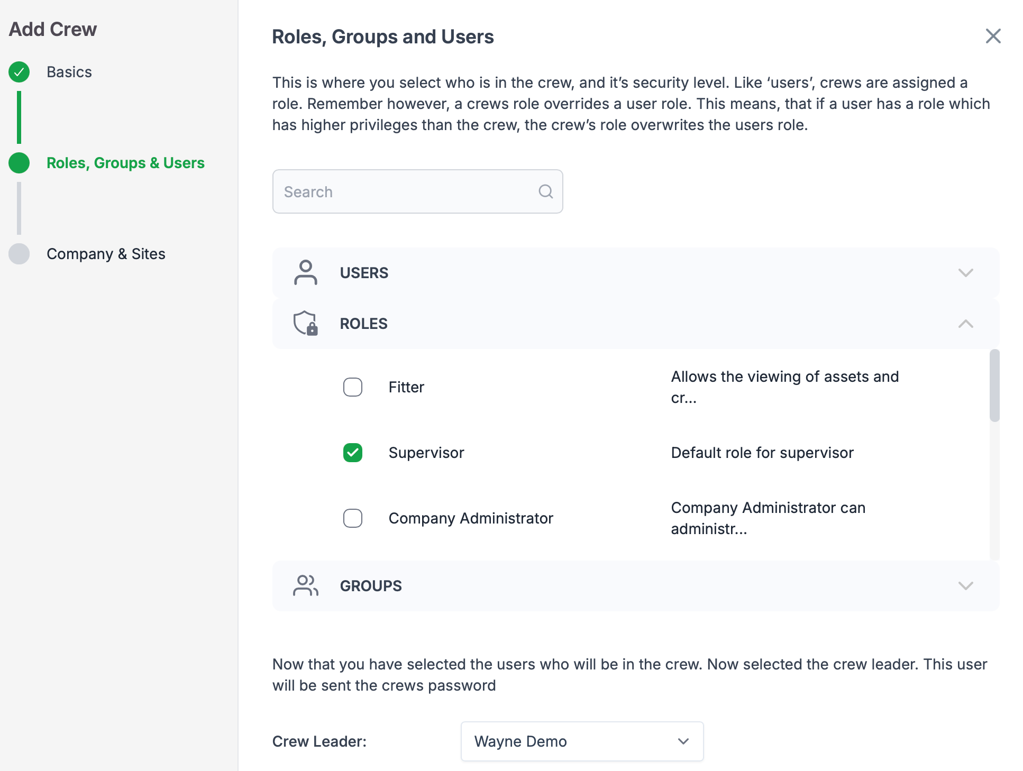Collapse the Roles section chevron
Viewport: 1023px width, 771px height.
965,324
